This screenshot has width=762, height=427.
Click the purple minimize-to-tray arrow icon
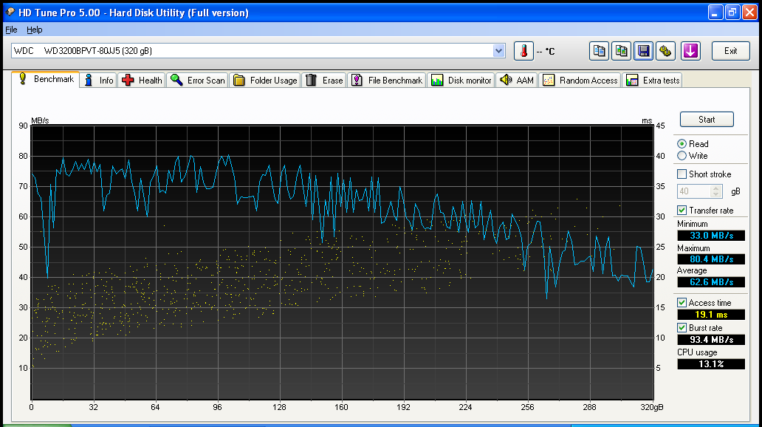[690, 51]
